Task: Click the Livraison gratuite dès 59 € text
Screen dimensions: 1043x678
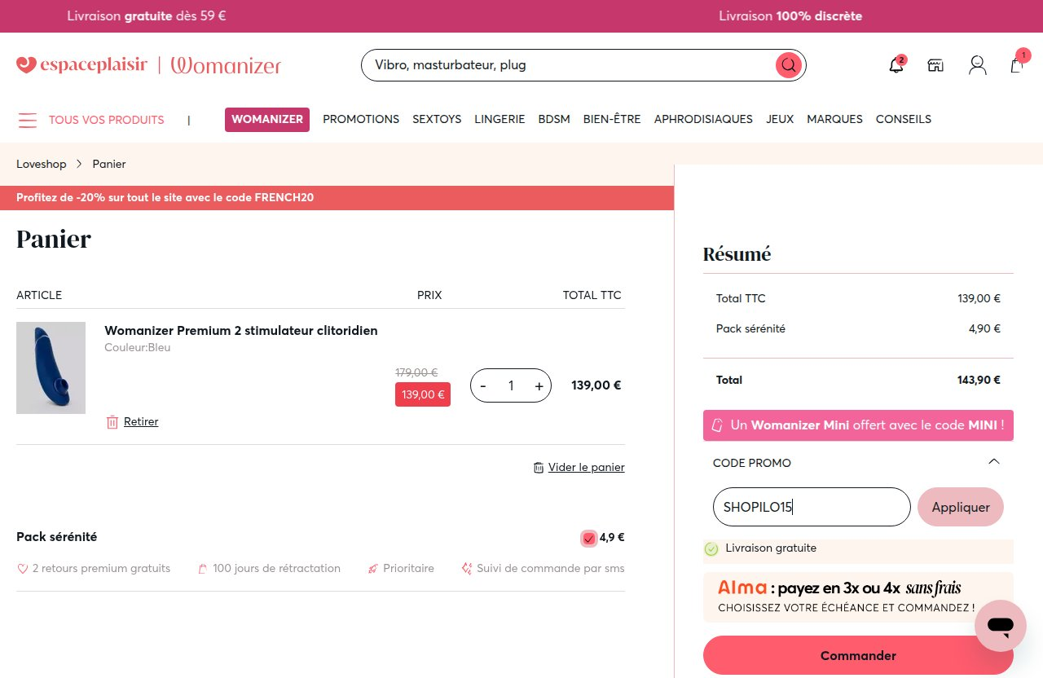Action: click(x=147, y=16)
